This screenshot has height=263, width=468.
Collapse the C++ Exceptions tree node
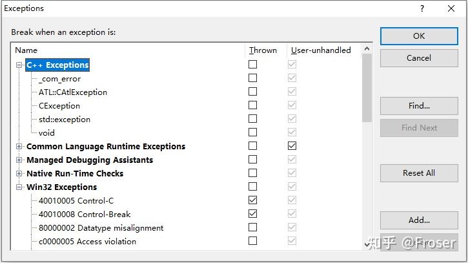pyautogui.click(x=19, y=65)
